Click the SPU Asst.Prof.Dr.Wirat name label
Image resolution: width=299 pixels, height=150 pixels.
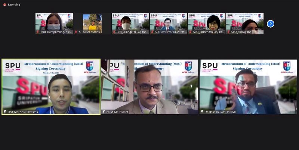[x=171, y=32]
